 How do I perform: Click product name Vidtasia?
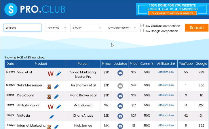tap(23, 116)
